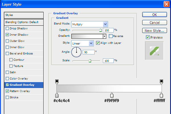Select the Gradient Overlay label
Viewport: 171px width, 114px height.
click(x=22, y=85)
